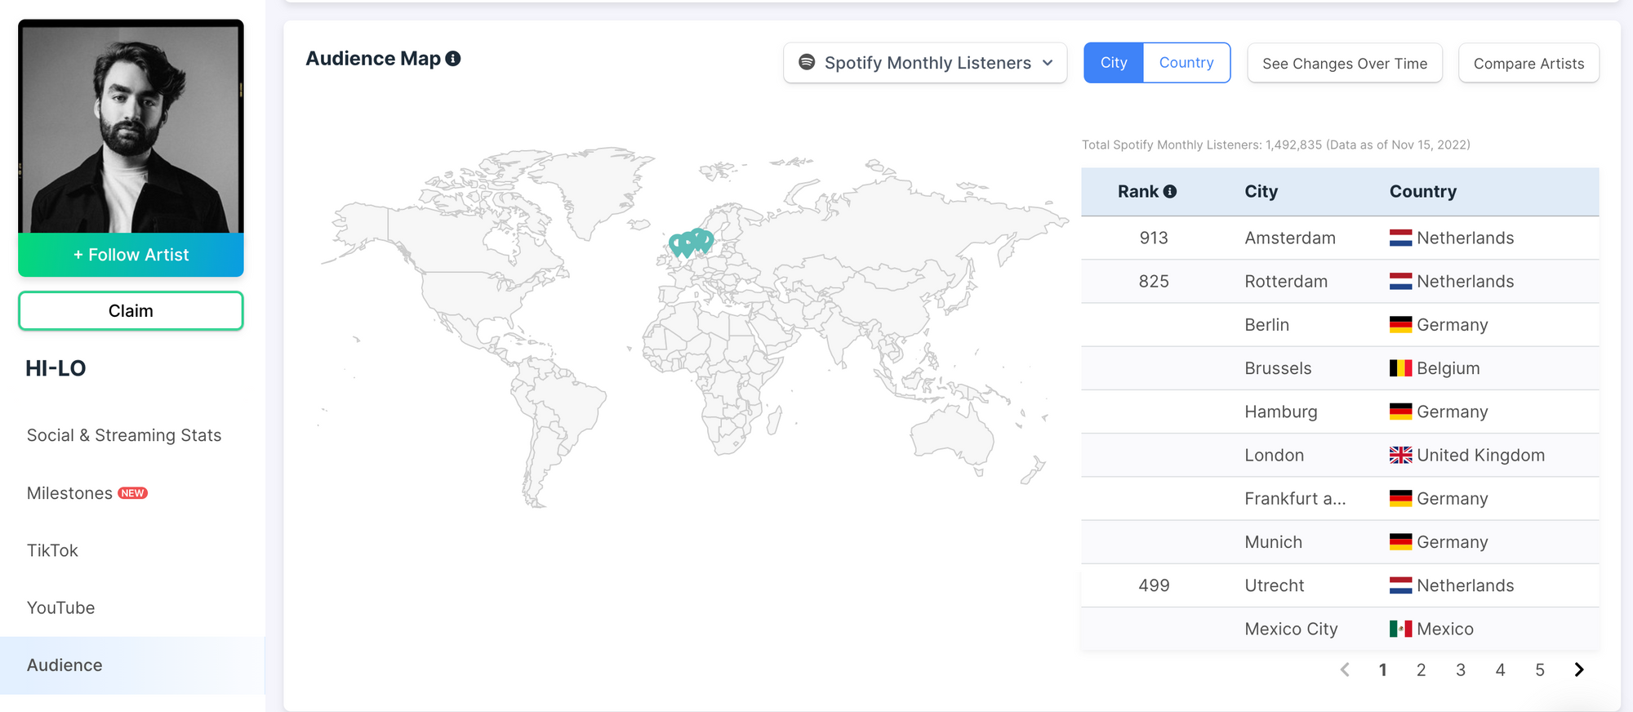Image resolution: width=1633 pixels, height=712 pixels.
Task: Click the Netherlands flag beside Amsterdam
Action: coord(1400,238)
